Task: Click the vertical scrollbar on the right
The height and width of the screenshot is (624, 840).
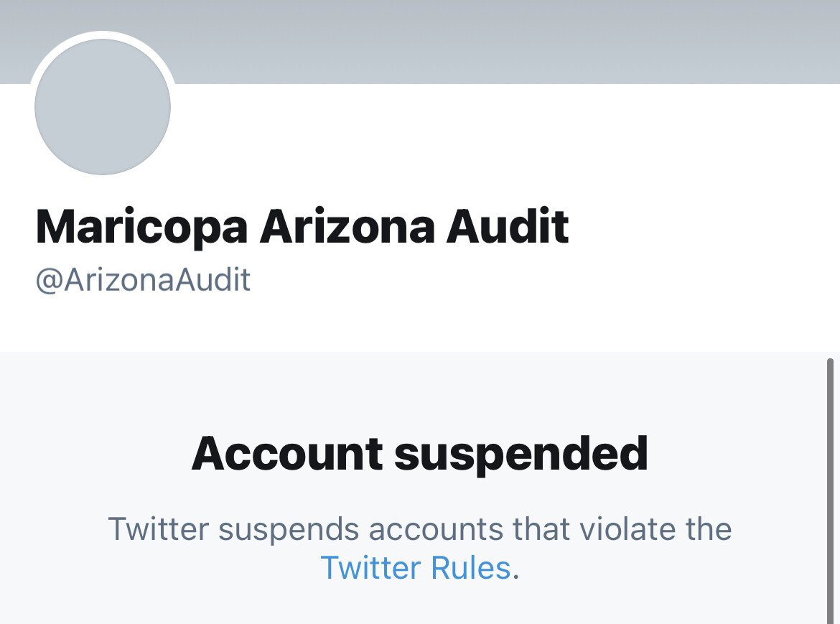Action: [831, 488]
